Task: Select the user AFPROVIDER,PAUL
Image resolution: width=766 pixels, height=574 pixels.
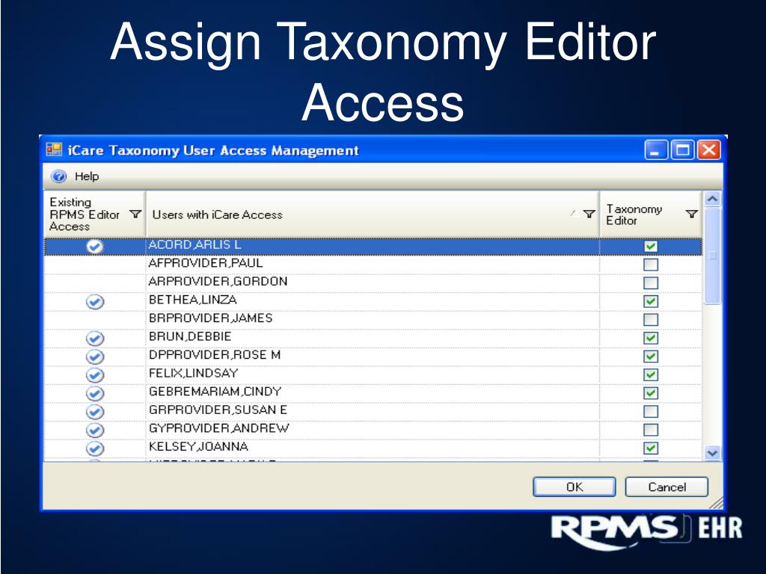Action: (206, 263)
